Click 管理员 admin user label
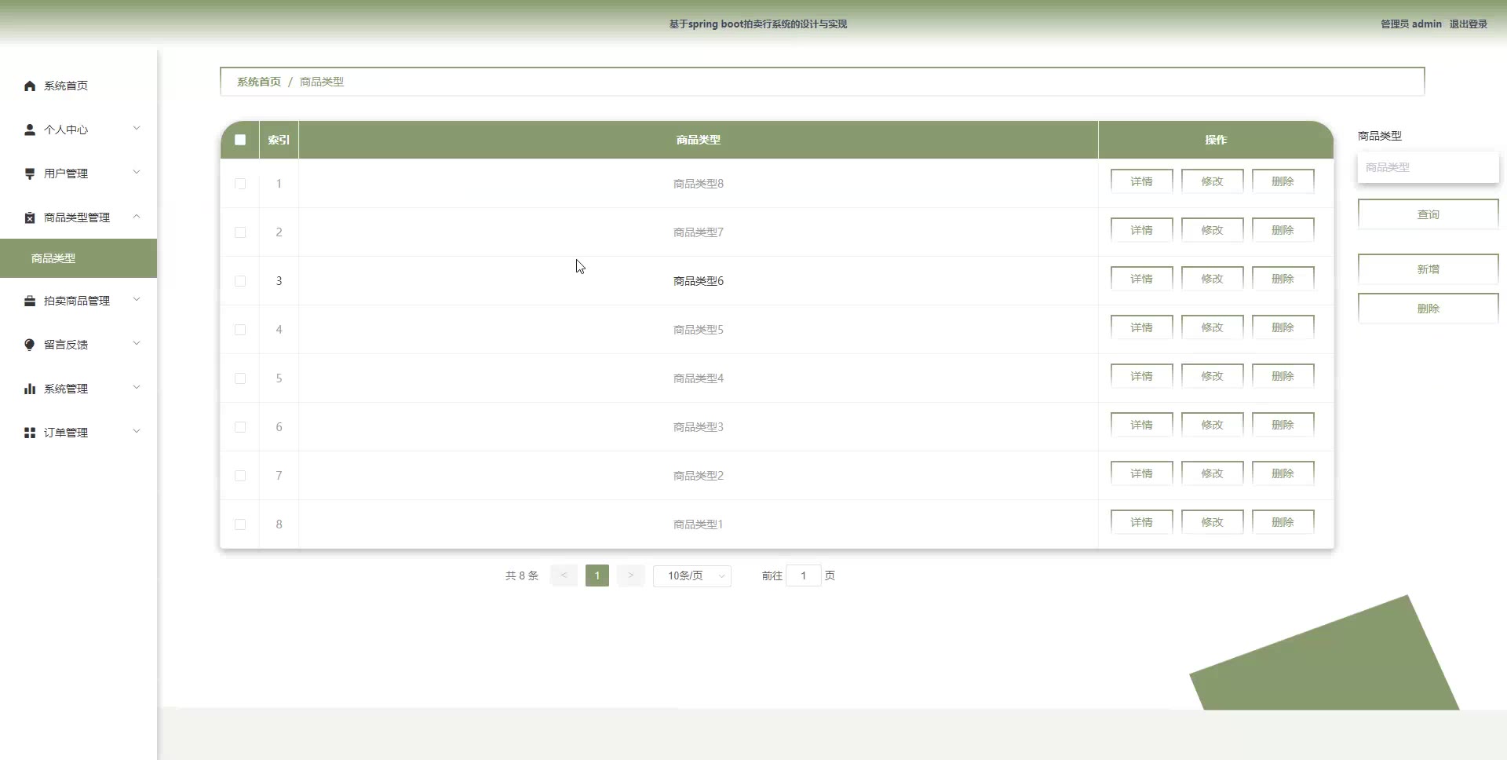This screenshot has width=1507, height=760. point(1410,24)
